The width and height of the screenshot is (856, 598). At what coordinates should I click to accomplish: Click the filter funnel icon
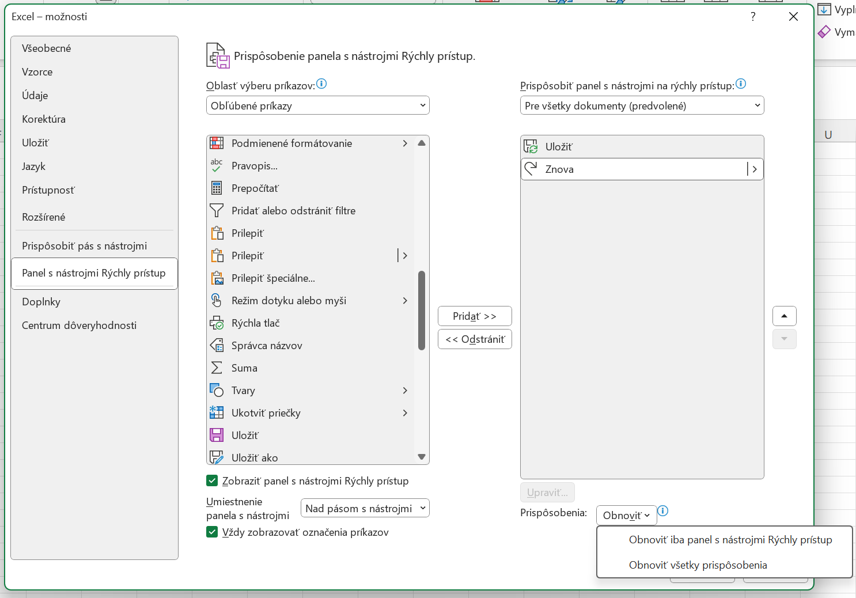tap(217, 210)
